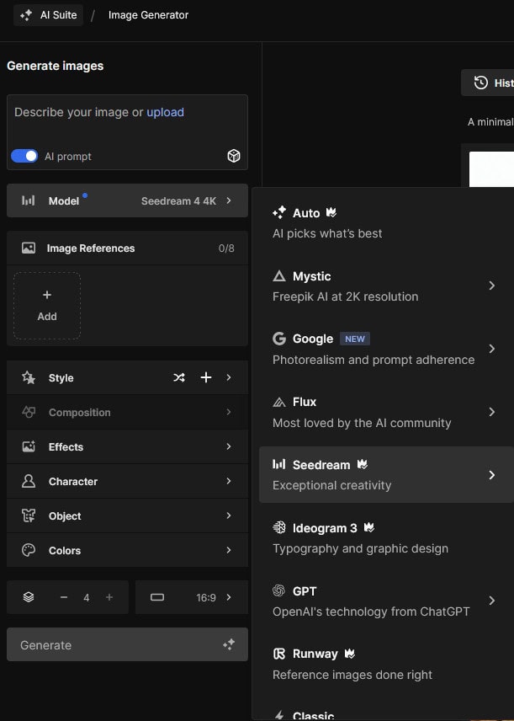This screenshot has height=721, width=514.
Task: Click the History clock icon
Action: click(481, 83)
